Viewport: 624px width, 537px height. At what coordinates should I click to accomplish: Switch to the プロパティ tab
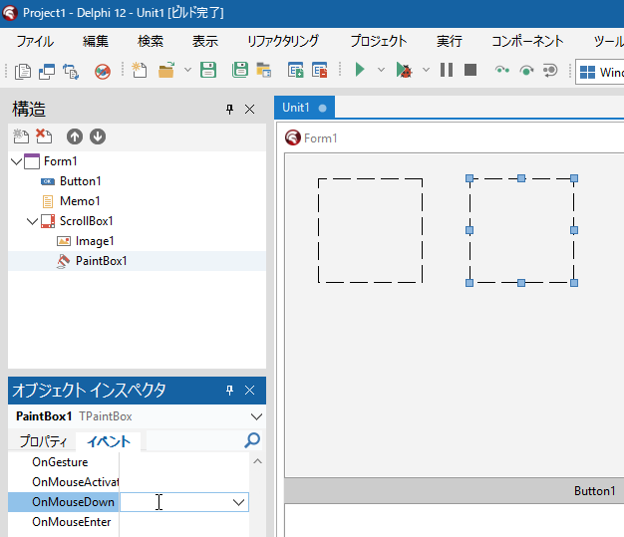[x=43, y=441]
